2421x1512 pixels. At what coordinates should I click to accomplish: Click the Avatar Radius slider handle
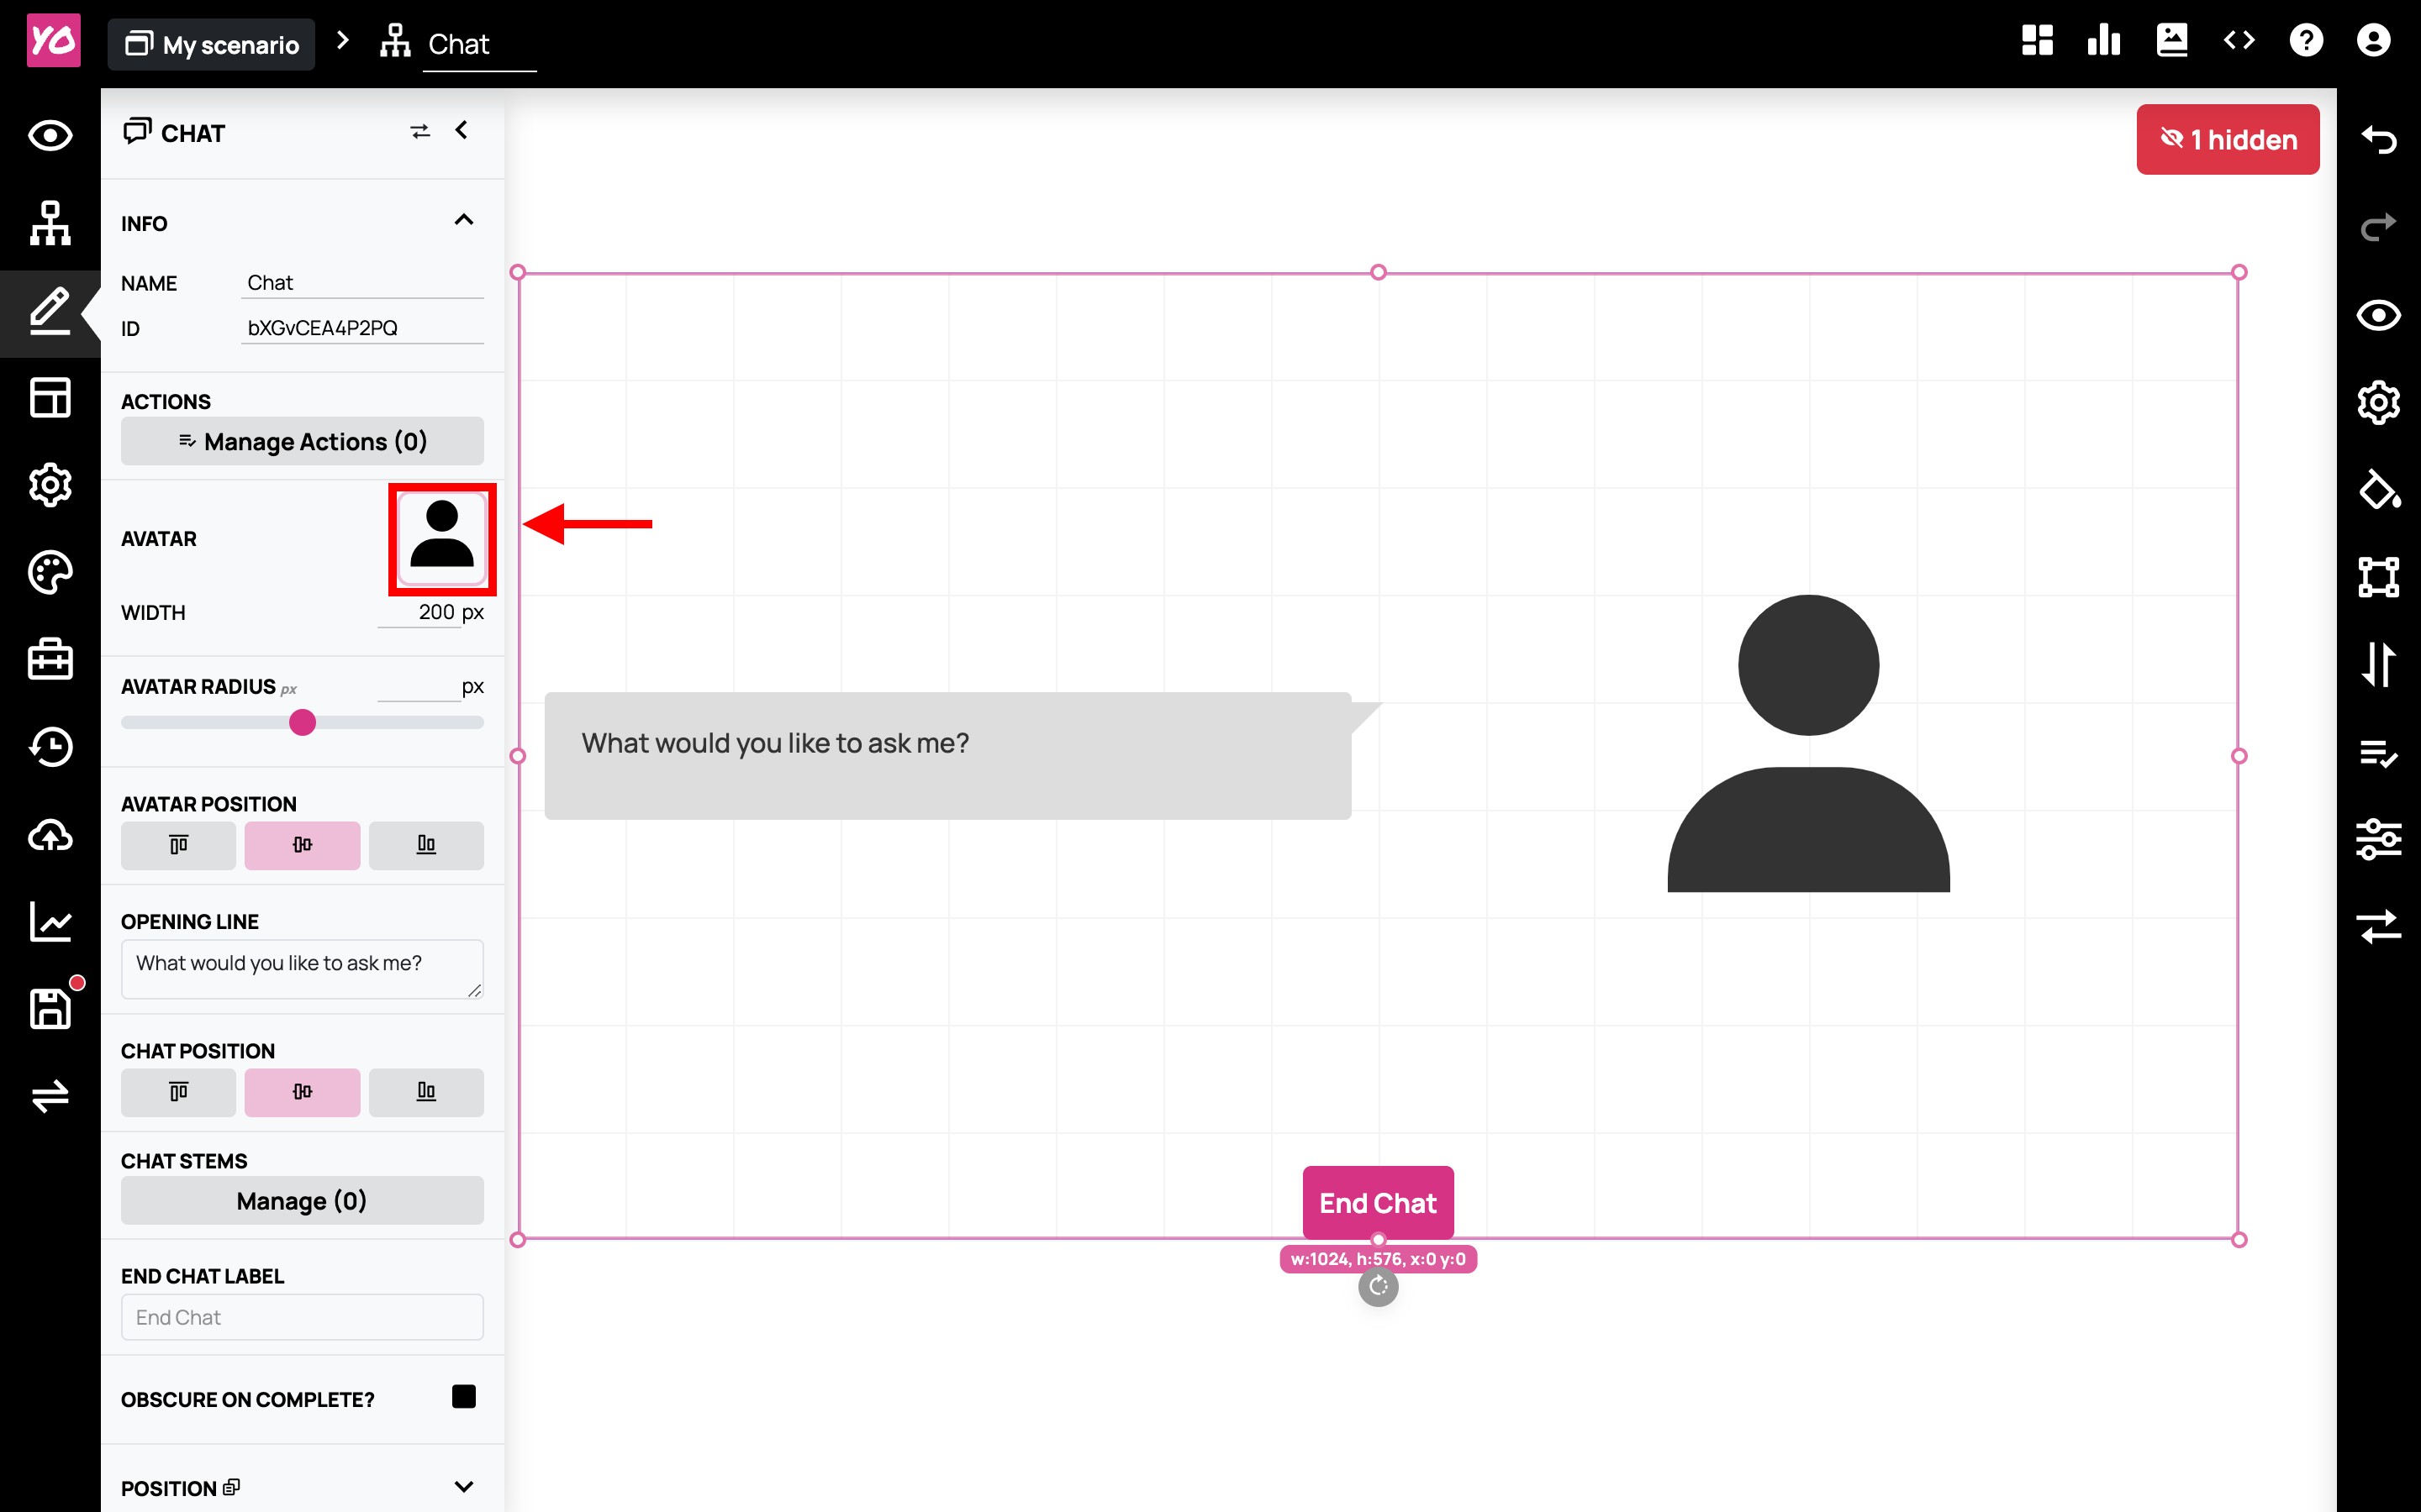[x=302, y=722]
